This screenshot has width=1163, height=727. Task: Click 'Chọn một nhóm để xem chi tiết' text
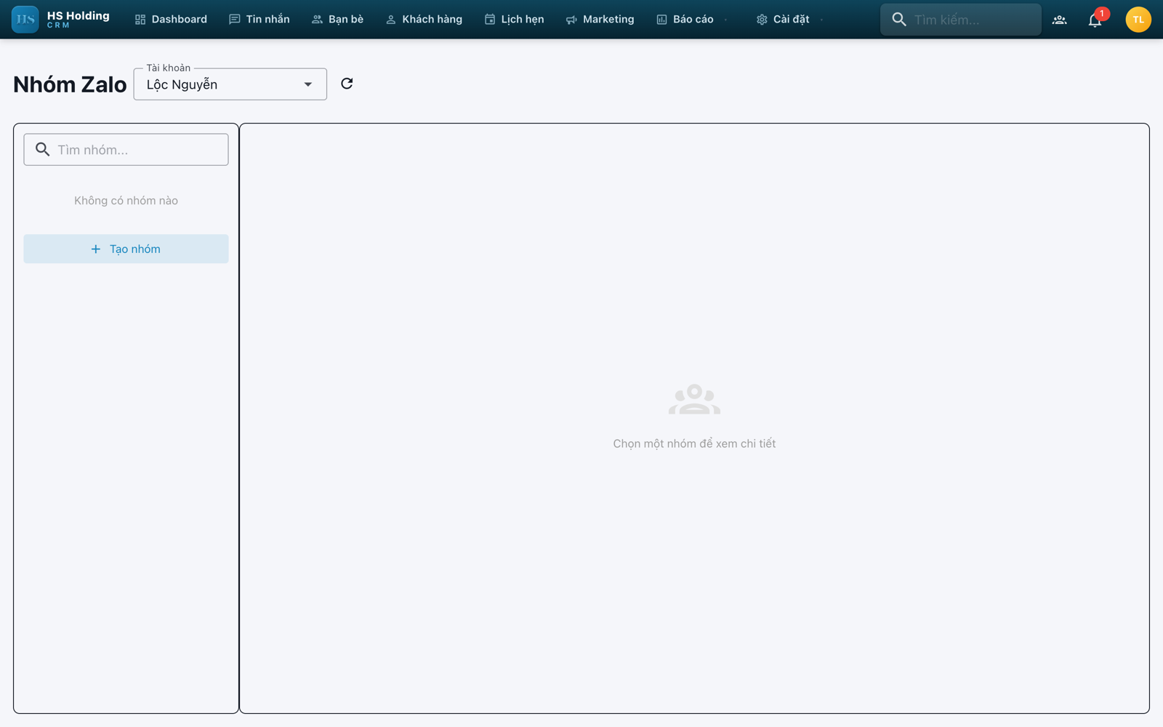click(694, 443)
